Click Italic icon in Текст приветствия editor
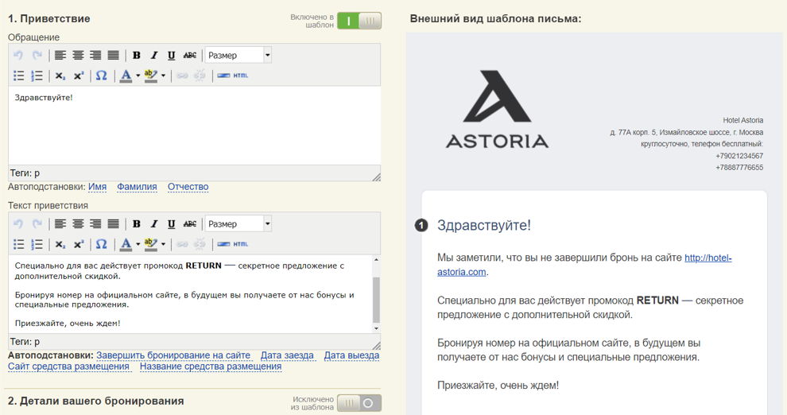This screenshot has width=787, height=415. 153,224
